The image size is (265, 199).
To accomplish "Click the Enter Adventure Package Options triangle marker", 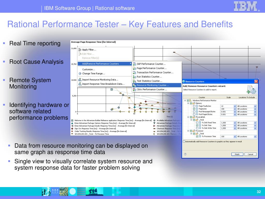I will (x=72, y=123).
